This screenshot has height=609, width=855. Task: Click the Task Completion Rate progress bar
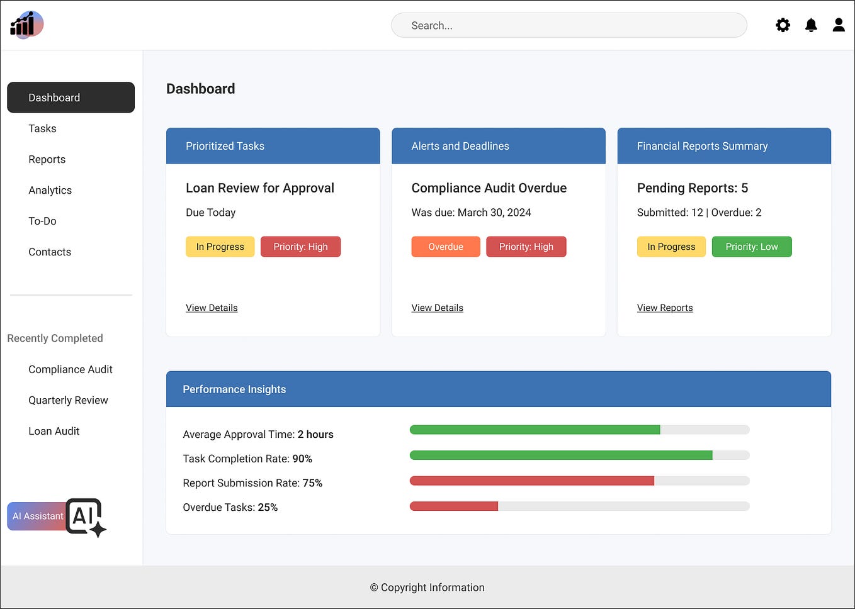(x=579, y=455)
